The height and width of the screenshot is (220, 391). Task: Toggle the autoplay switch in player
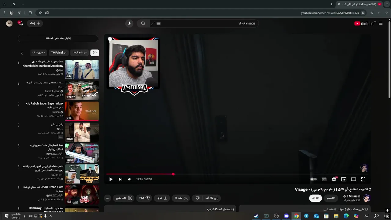[314, 179]
